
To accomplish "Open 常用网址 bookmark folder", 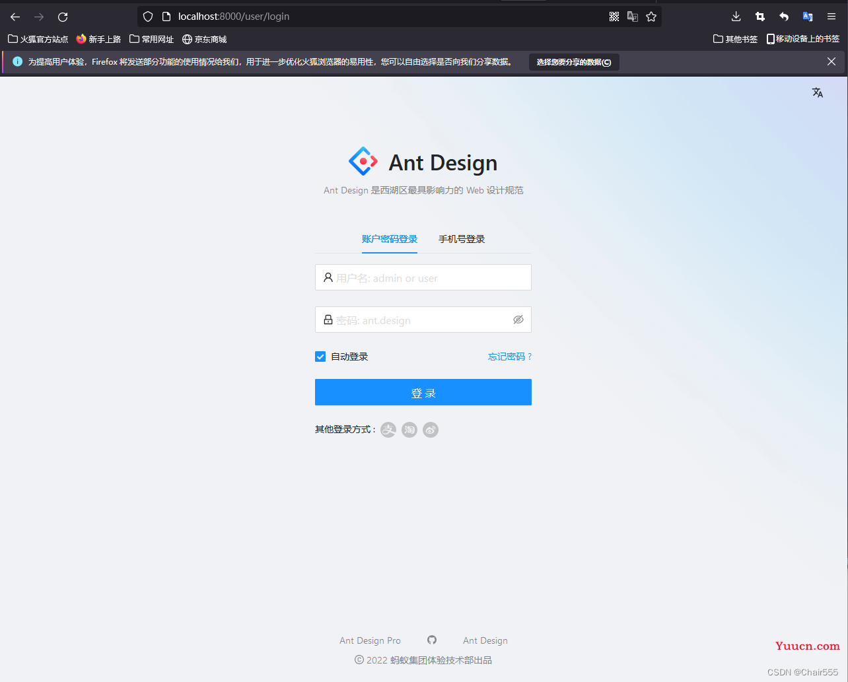I will click(x=152, y=39).
